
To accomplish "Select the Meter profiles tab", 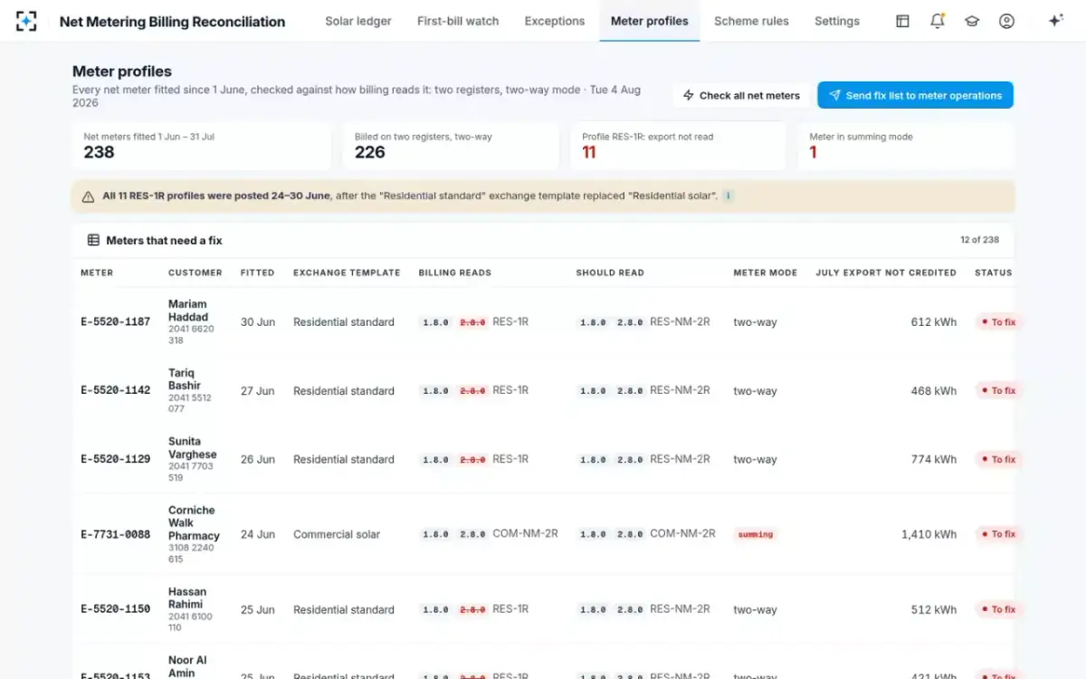I will [649, 21].
